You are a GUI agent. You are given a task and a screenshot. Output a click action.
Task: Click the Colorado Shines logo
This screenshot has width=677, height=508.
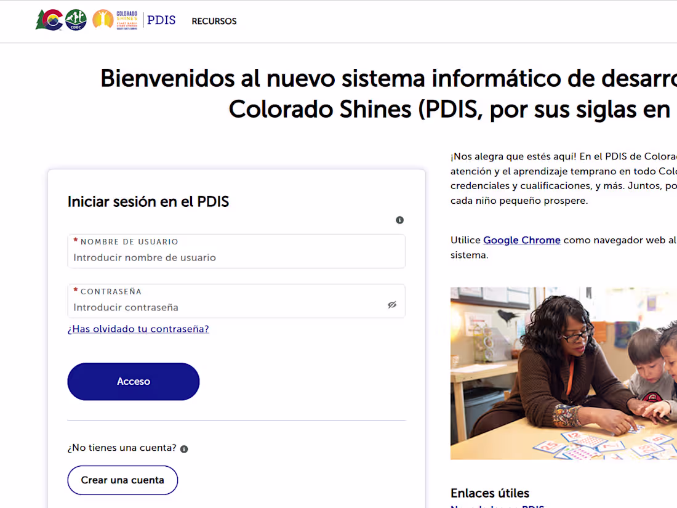(115, 20)
